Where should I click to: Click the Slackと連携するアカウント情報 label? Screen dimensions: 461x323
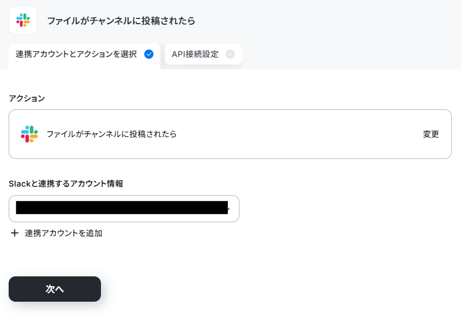[66, 184]
